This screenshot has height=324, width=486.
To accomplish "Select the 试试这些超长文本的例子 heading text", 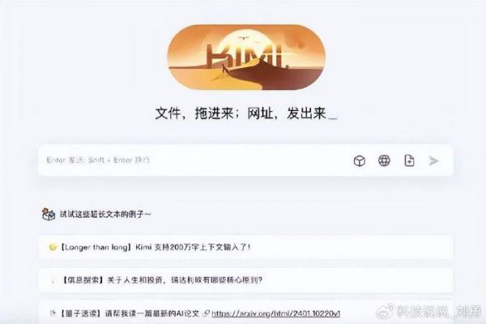I will click(105, 214).
